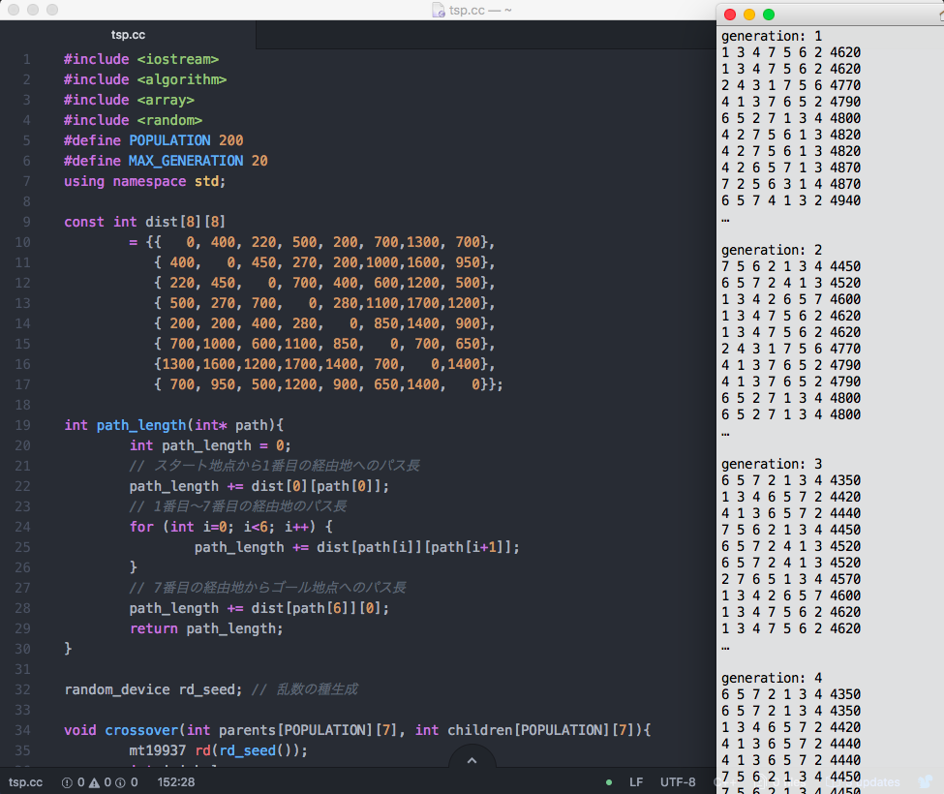The height and width of the screenshot is (794, 944).
Task: Click terminal line '7 2 5 6 3 1 4 4870'
Action: [x=791, y=184]
